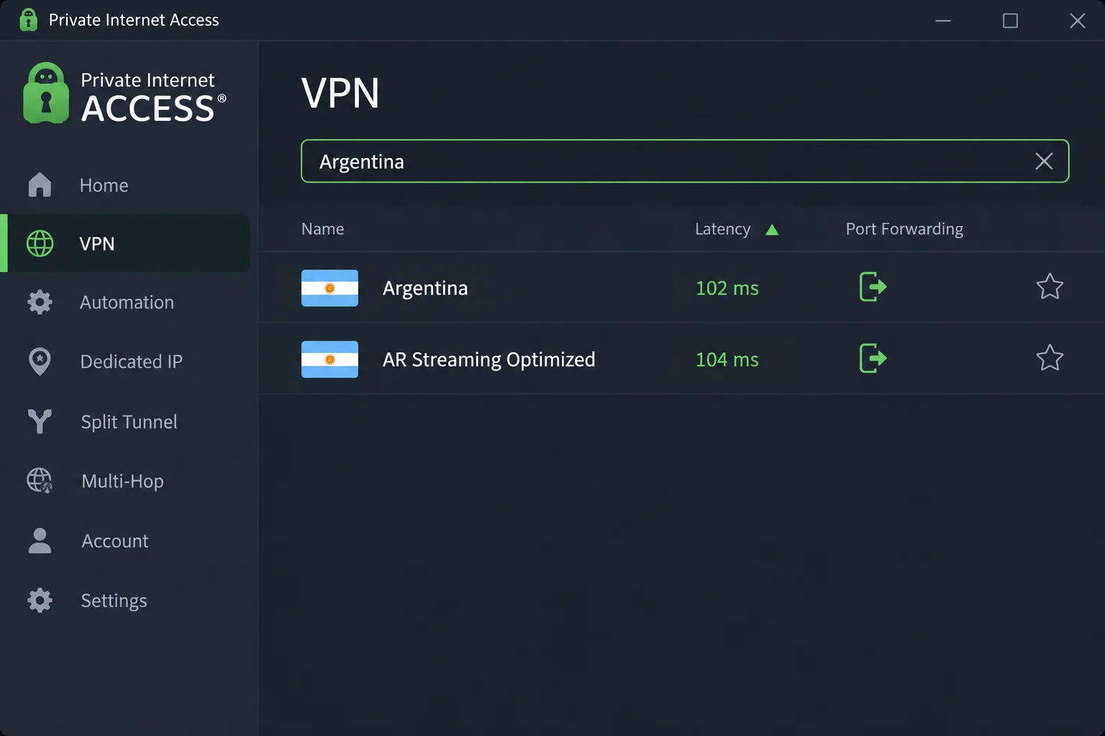Click AR Streaming Optimized port forwarding icon

[873, 358]
